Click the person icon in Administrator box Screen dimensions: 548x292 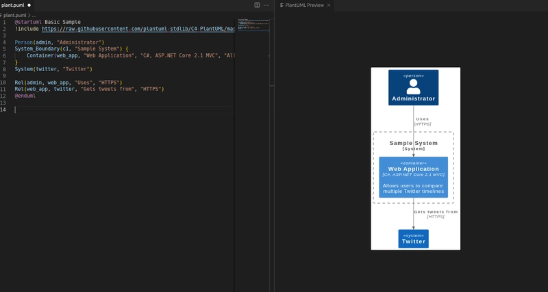(413, 86)
